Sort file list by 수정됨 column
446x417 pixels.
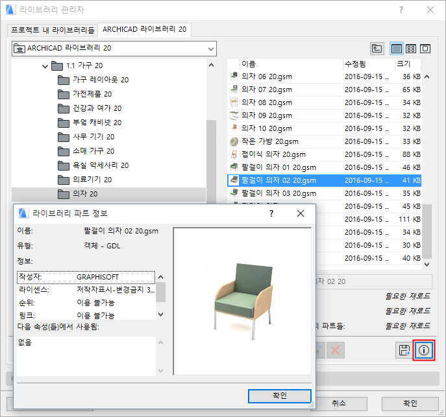click(x=369, y=64)
